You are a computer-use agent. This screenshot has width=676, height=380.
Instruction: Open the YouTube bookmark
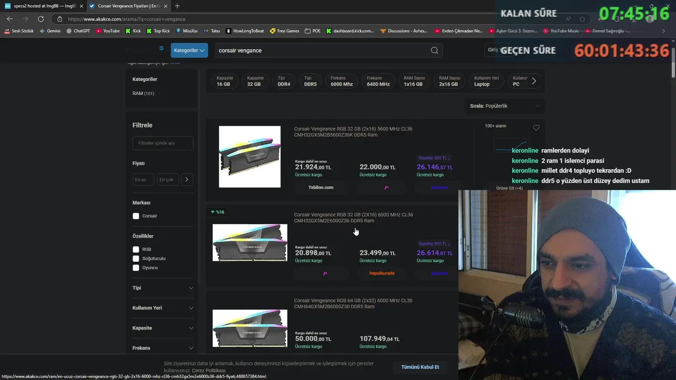click(108, 31)
